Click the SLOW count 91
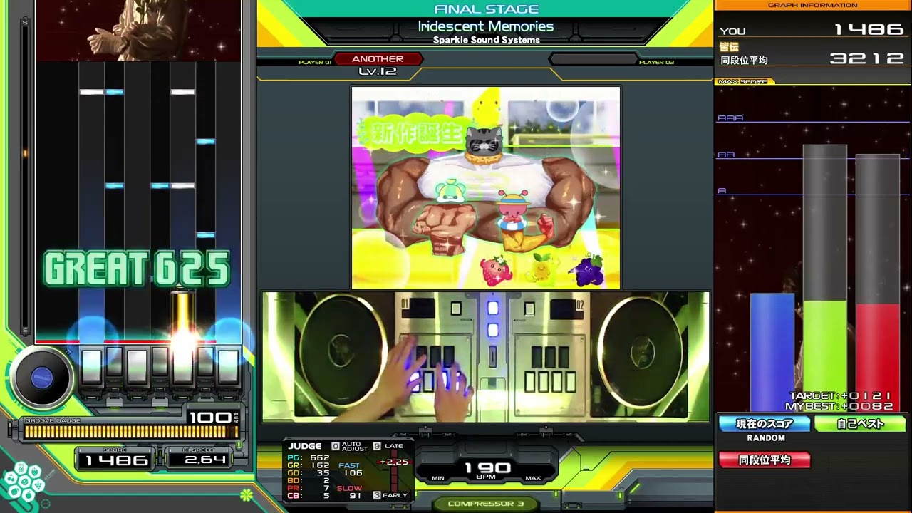This screenshot has width=912, height=513. [356, 496]
